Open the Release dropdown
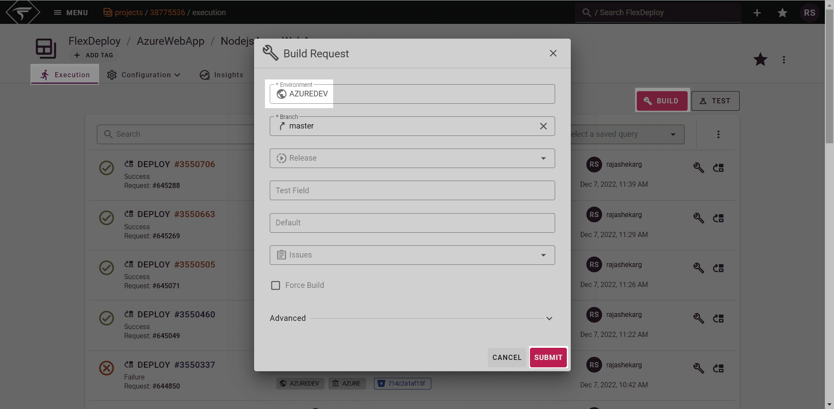 tap(412, 158)
